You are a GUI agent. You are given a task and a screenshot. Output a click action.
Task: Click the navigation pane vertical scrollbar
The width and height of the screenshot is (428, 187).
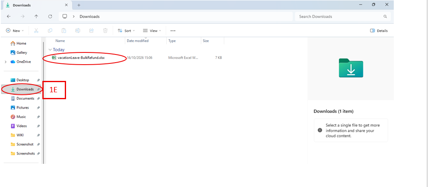43,102
